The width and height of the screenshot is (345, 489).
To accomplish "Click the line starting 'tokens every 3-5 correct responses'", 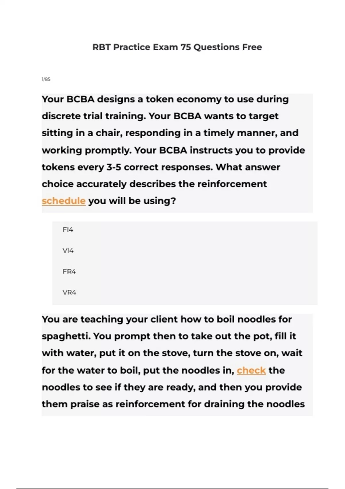I will [x=161, y=167].
